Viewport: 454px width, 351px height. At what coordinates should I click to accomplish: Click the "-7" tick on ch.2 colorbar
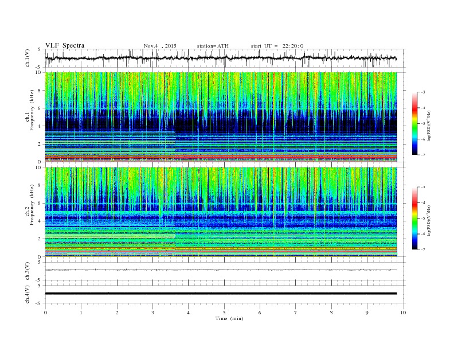(422, 249)
